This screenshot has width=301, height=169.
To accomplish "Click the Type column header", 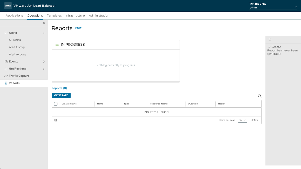I will click(126, 104).
